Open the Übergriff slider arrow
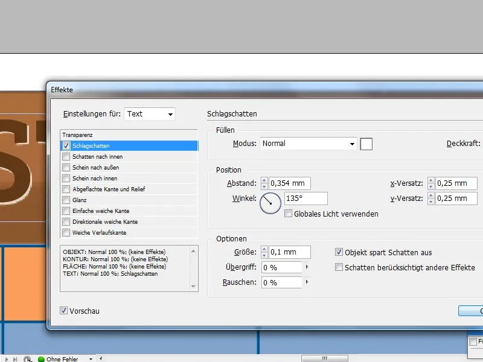 point(307,267)
